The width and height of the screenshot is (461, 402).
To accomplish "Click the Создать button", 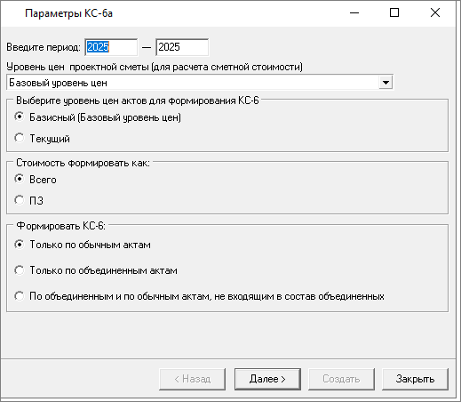I will pyautogui.click(x=341, y=379).
